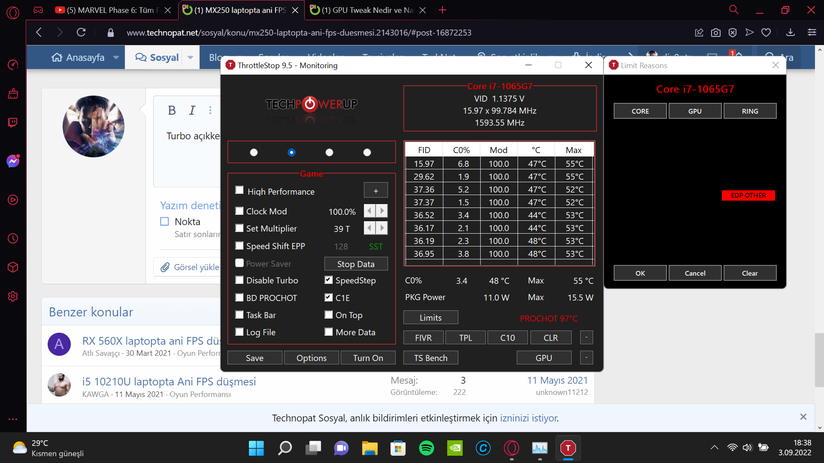The width and height of the screenshot is (824, 463).
Task: Open Spotify from the taskbar
Action: tap(426, 448)
